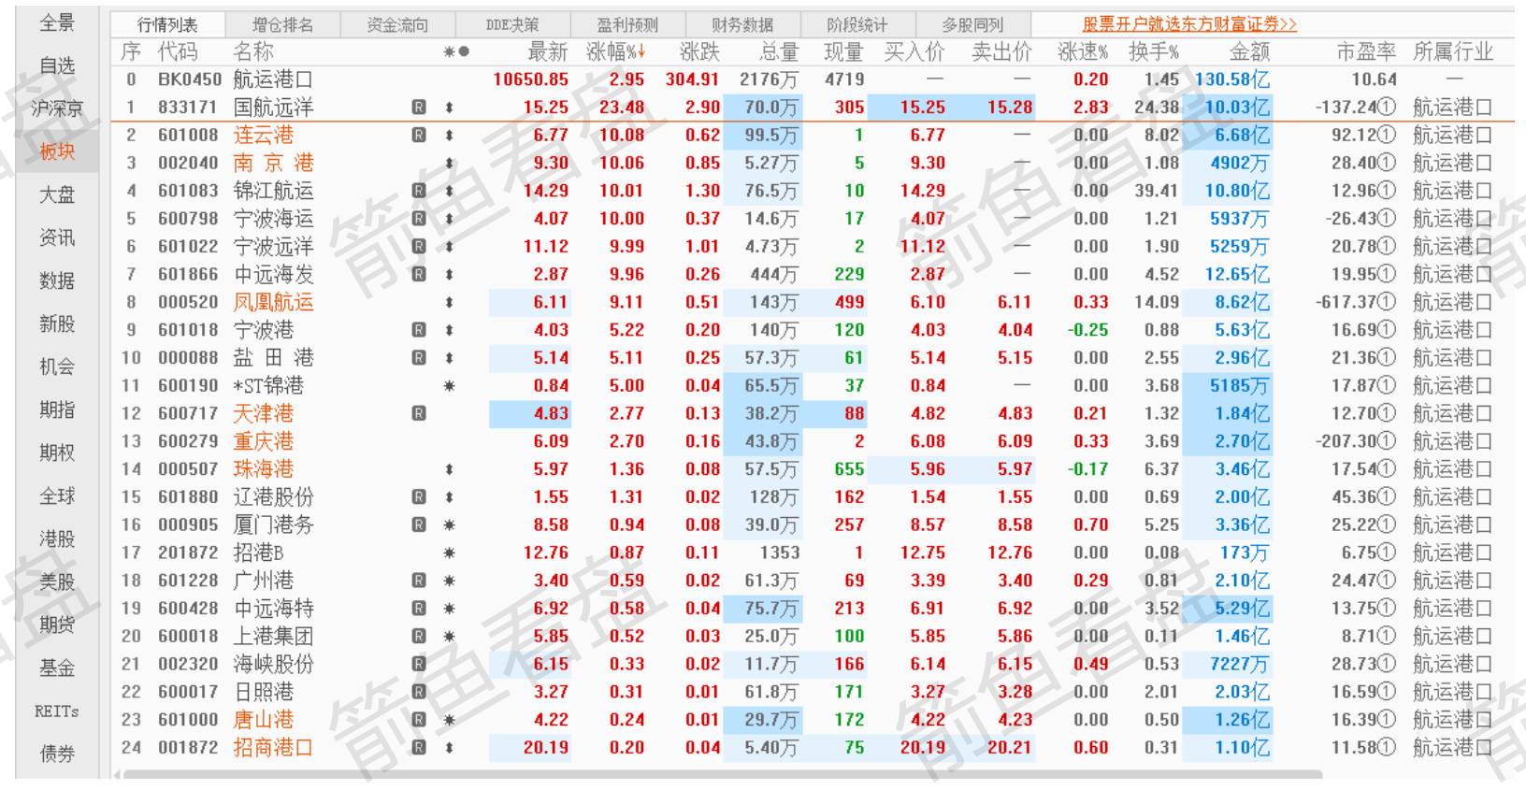This screenshot has height=790, width=1526.
Task: Click the star marker in 唐山港 row
Action: (x=450, y=720)
